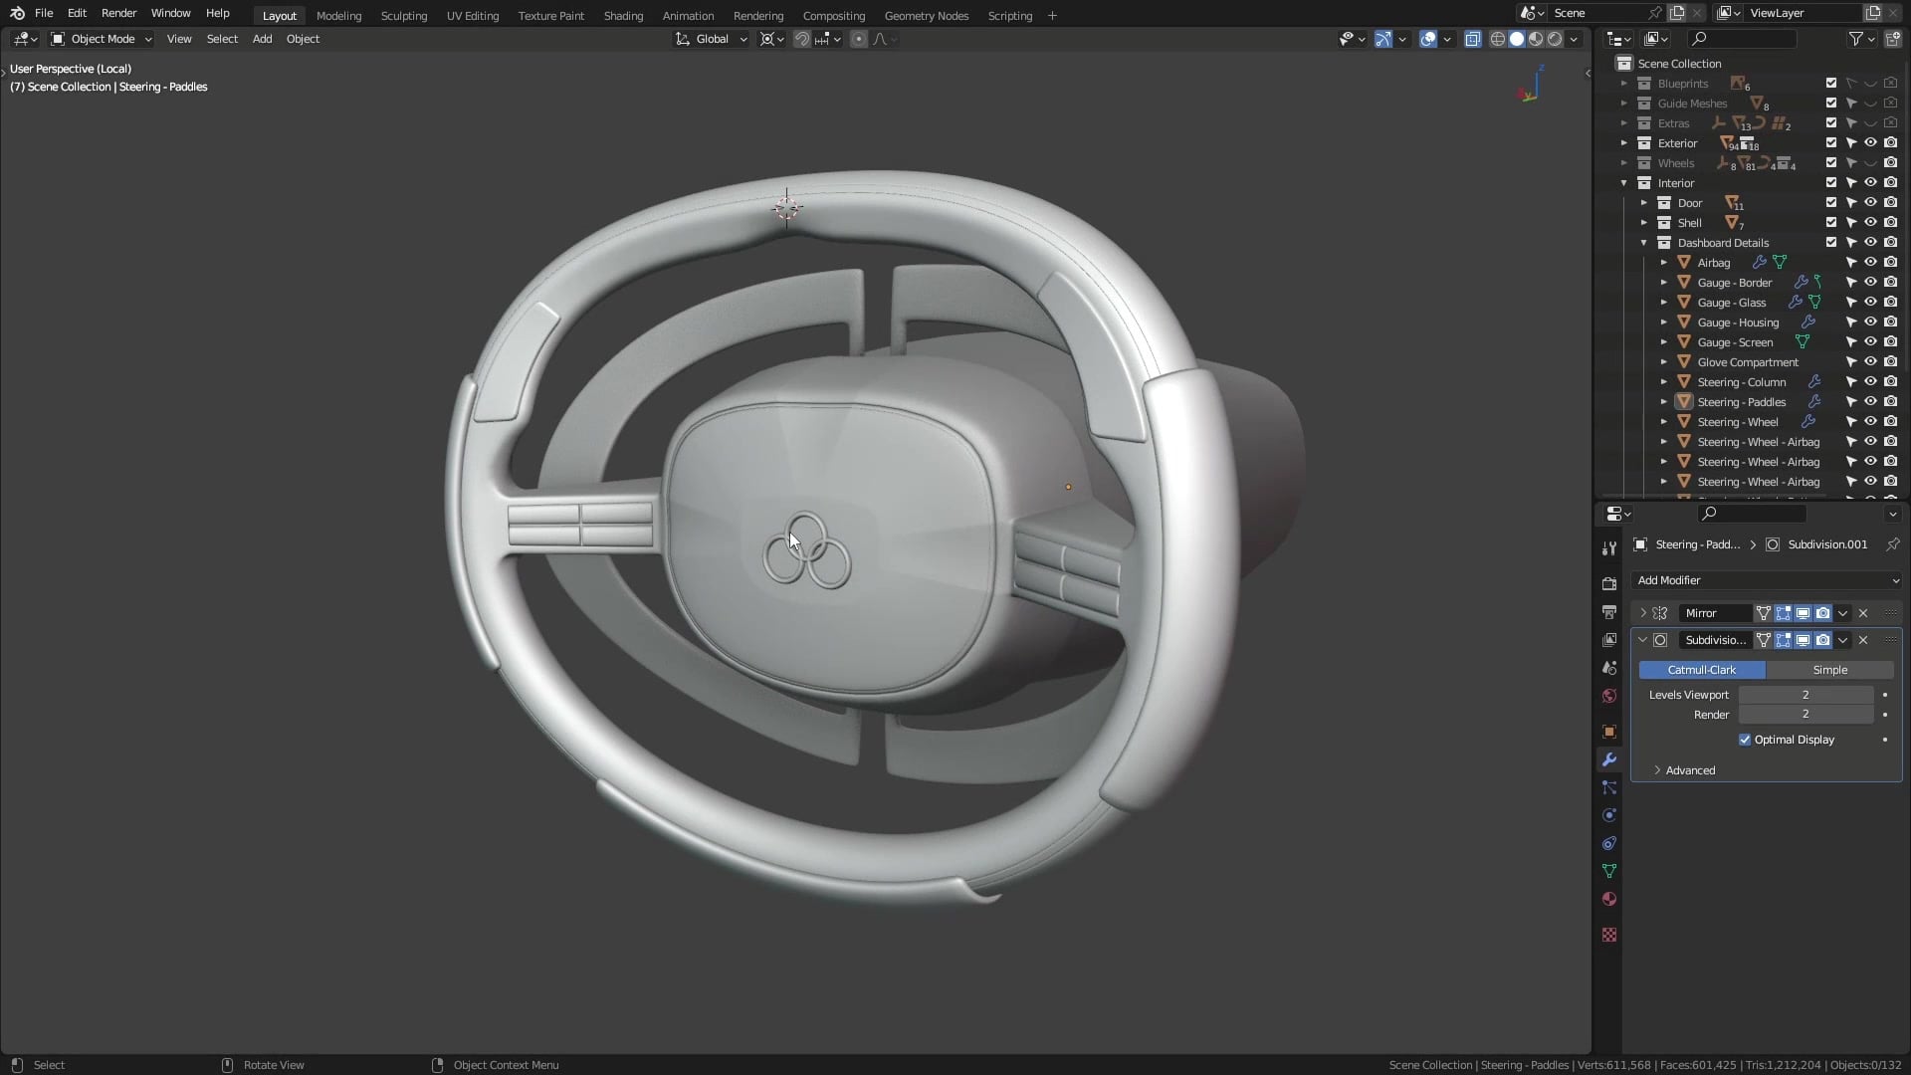
Task: Adjust the Render levels value field
Action: [x=1805, y=715]
